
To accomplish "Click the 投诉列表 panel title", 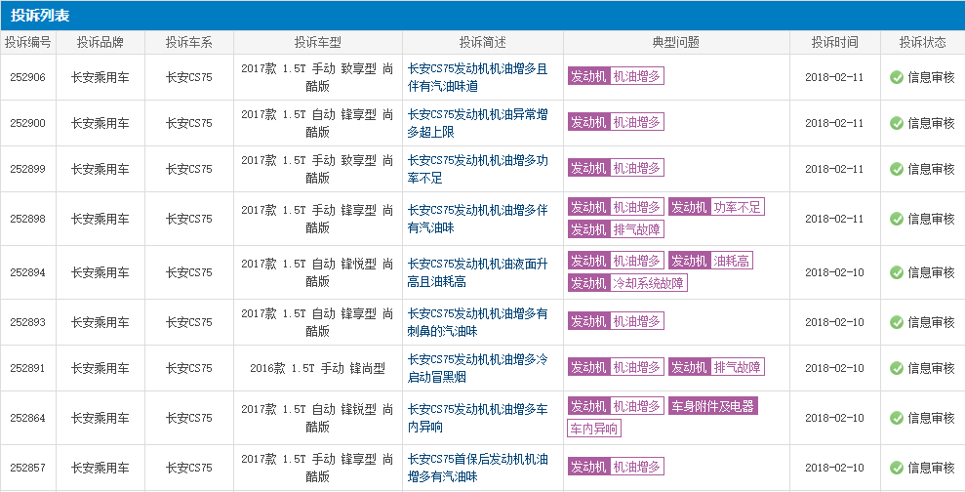I will [x=40, y=16].
